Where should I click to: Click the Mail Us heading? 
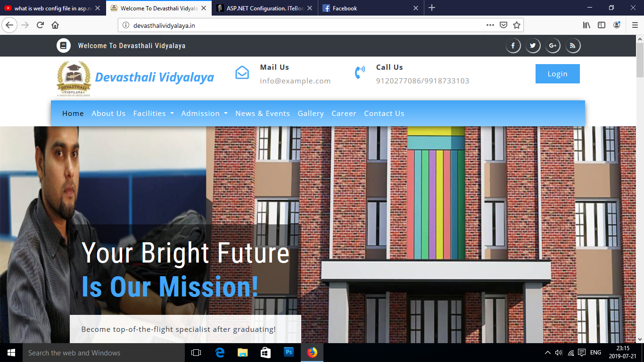click(274, 67)
